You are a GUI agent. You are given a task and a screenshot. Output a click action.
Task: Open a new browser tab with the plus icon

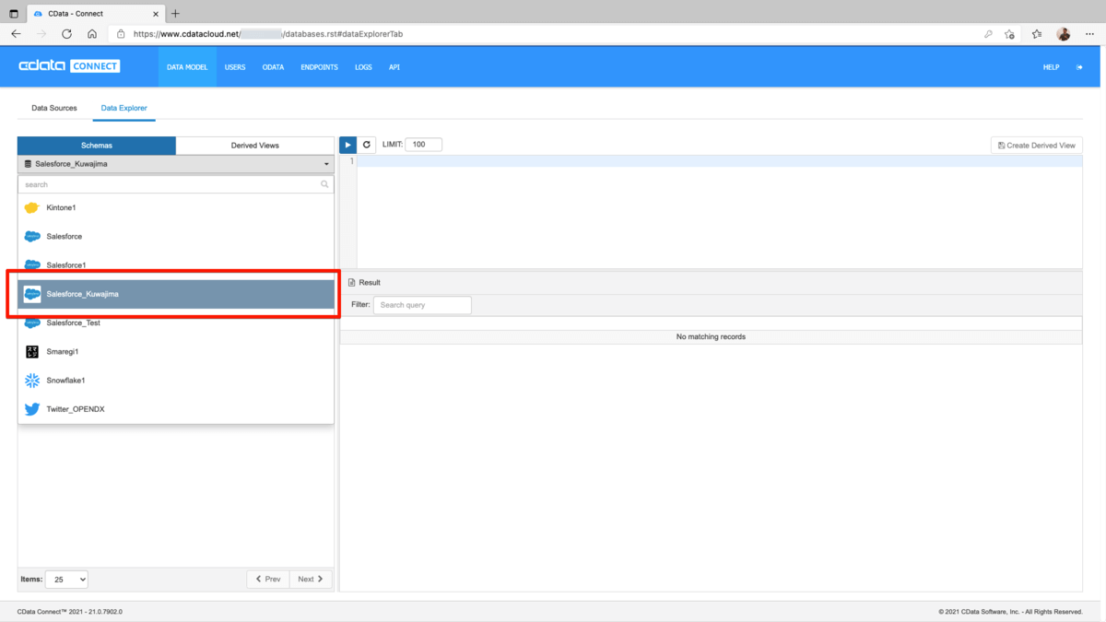(175, 14)
